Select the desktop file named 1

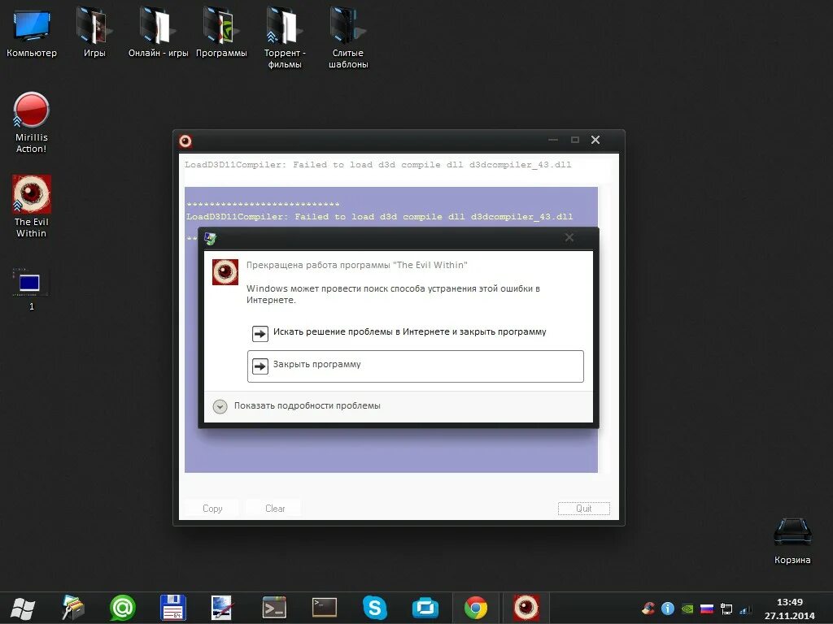(x=32, y=288)
